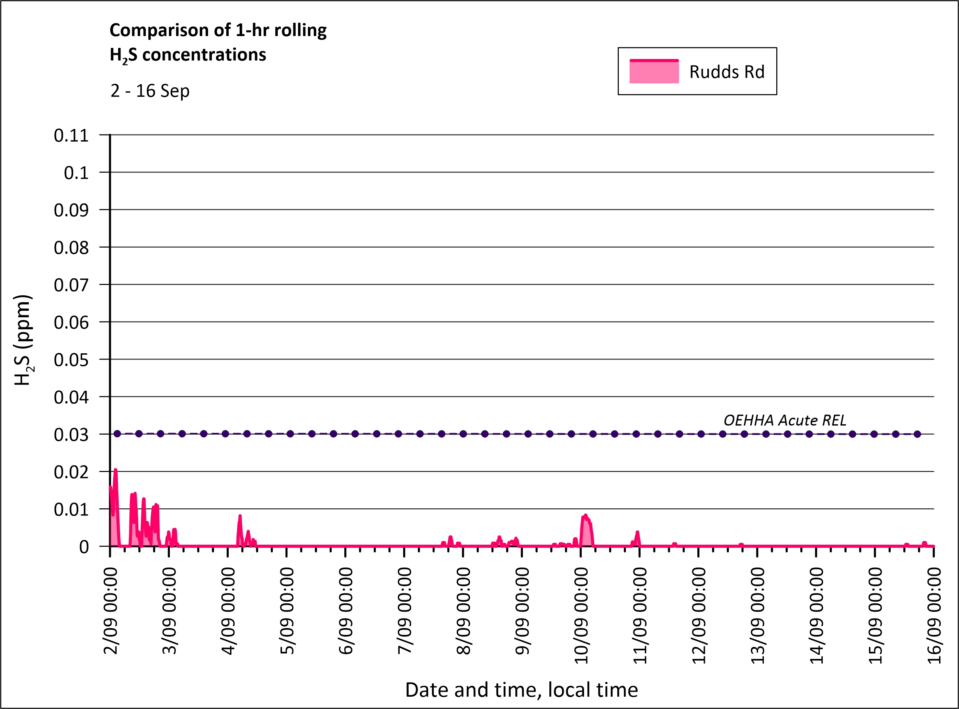Image resolution: width=959 pixels, height=709 pixels.
Task: Click the highest peak near 0.02 ppm
Action: tap(115, 471)
